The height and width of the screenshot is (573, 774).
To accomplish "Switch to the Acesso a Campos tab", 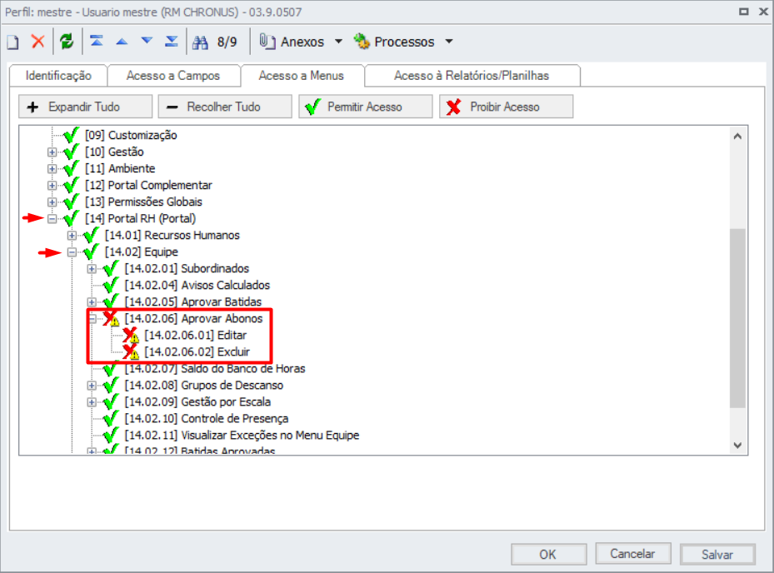I will tap(172, 76).
